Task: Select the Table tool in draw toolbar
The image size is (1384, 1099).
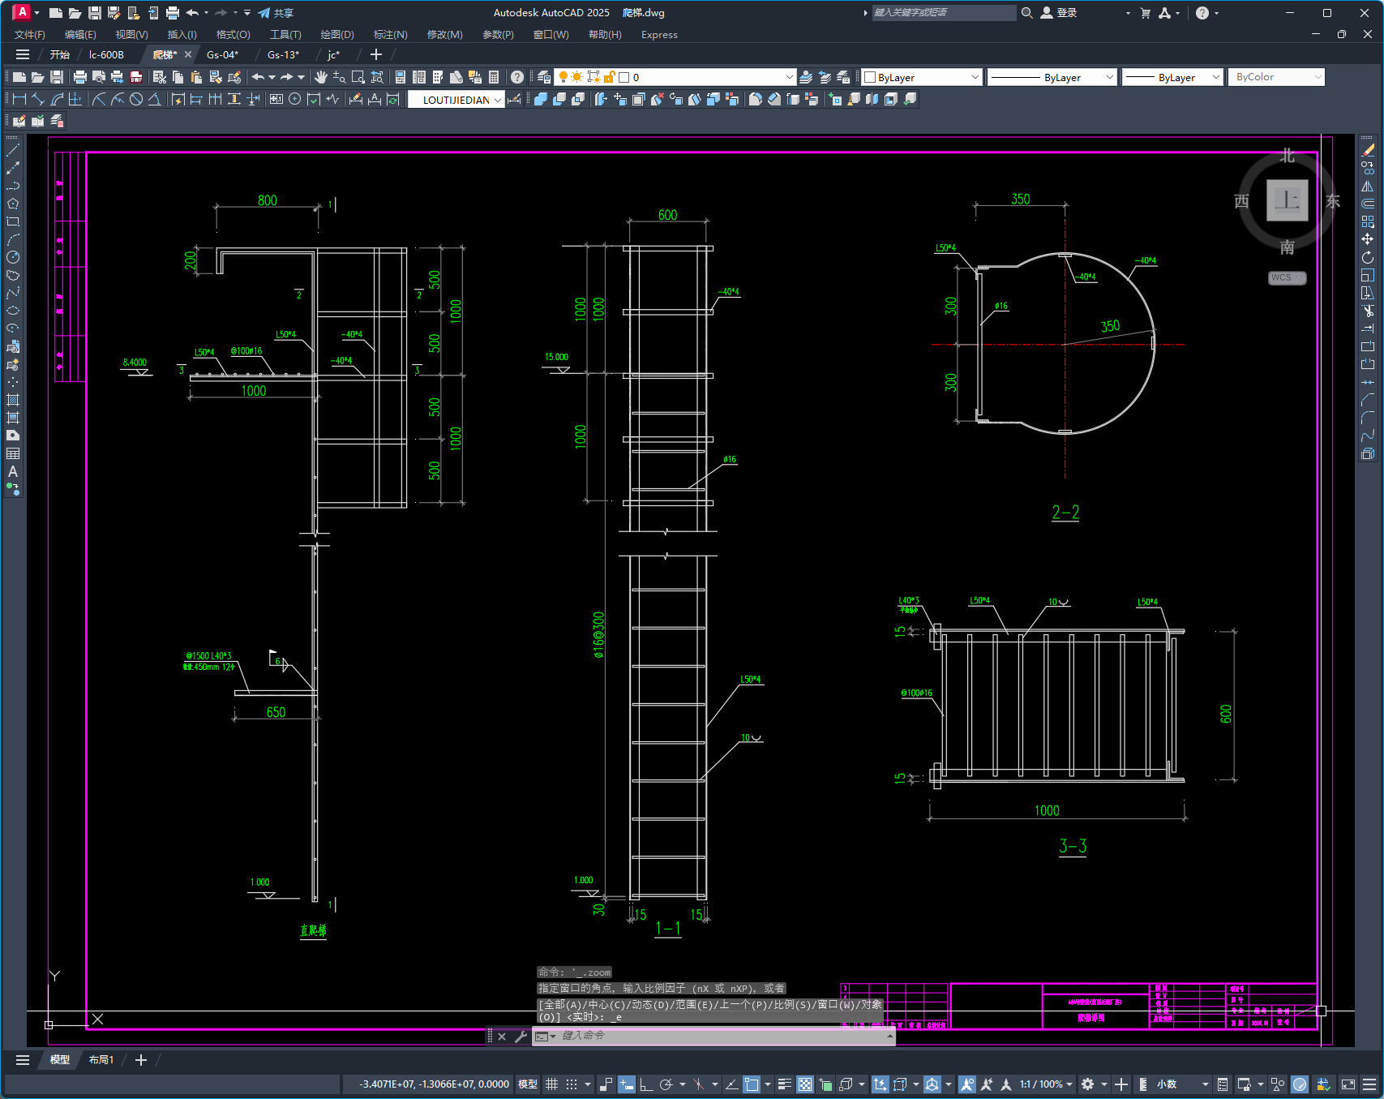Action: [13, 453]
